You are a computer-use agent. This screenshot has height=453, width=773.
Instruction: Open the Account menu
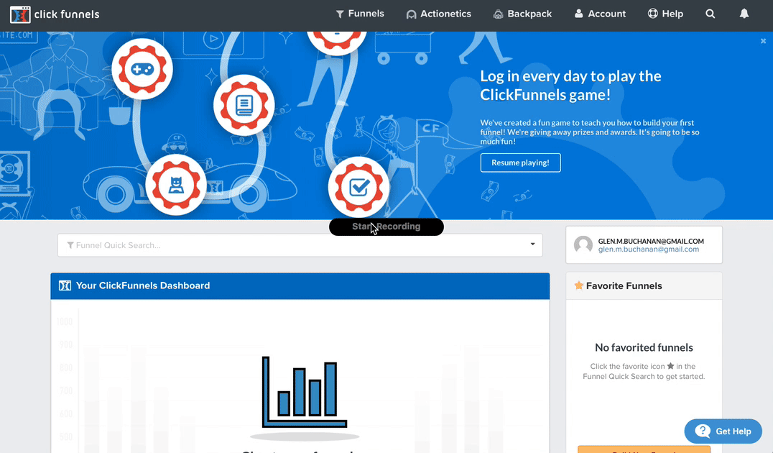(x=600, y=14)
